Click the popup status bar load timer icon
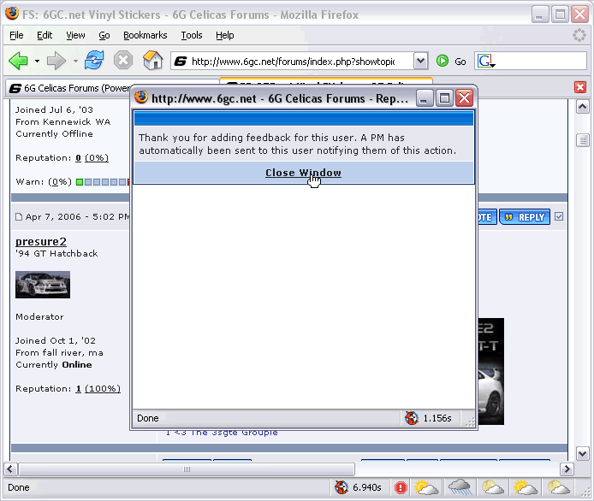The width and height of the screenshot is (594, 501). 412,418
